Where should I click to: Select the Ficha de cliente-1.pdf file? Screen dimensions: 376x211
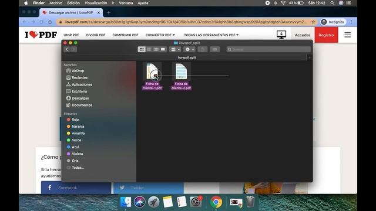152,76
